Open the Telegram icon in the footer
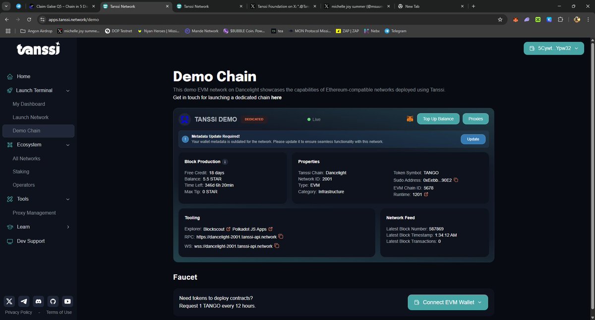The width and height of the screenshot is (595, 320). click(23, 301)
